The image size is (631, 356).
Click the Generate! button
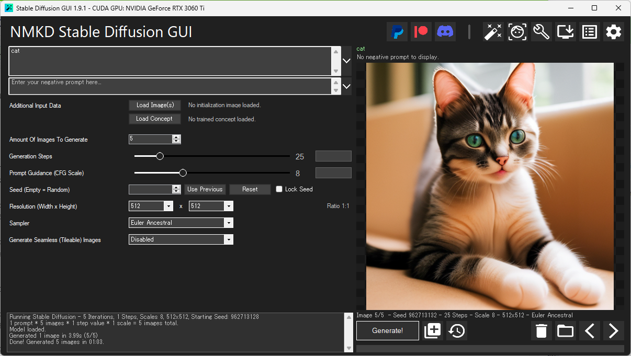(387, 330)
